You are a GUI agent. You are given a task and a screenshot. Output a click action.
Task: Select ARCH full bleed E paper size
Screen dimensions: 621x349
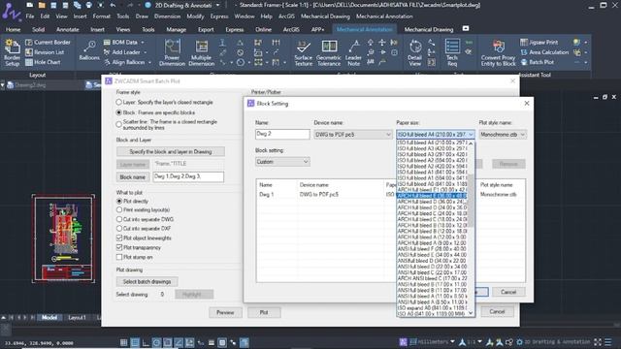pos(432,196)
